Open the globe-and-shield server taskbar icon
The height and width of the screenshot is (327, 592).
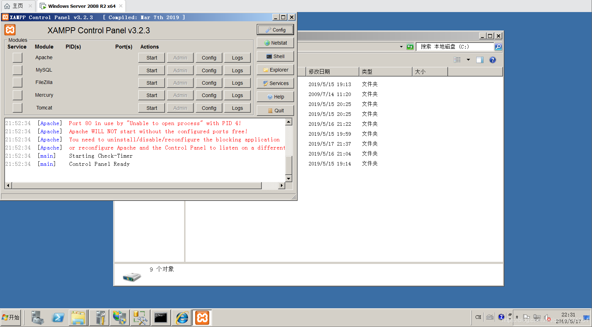[x=120, y=318]
